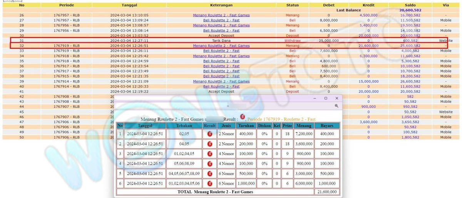Open Menang Roulette 2 link in row 39
The height and width of the screenshot is (198, 462).
pyautogui.click(x=221, y=81)
